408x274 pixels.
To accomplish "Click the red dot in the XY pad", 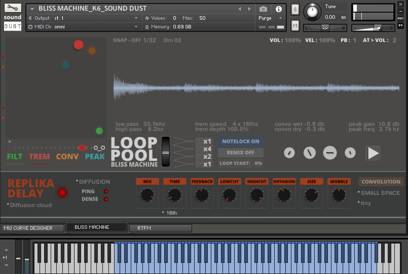I will point(79,45).
